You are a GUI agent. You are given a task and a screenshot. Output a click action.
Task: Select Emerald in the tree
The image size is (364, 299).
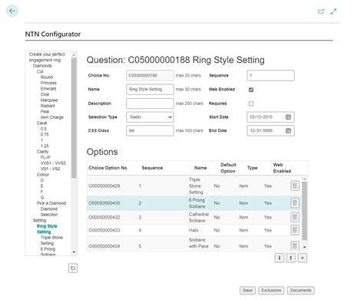pos(48,89)
